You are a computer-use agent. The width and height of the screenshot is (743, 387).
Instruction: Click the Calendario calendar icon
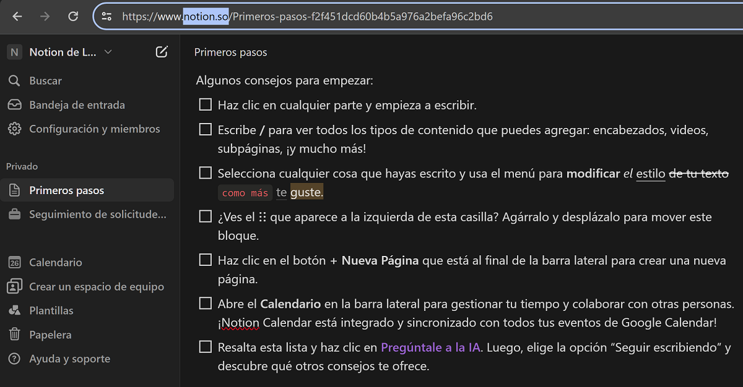14,262
